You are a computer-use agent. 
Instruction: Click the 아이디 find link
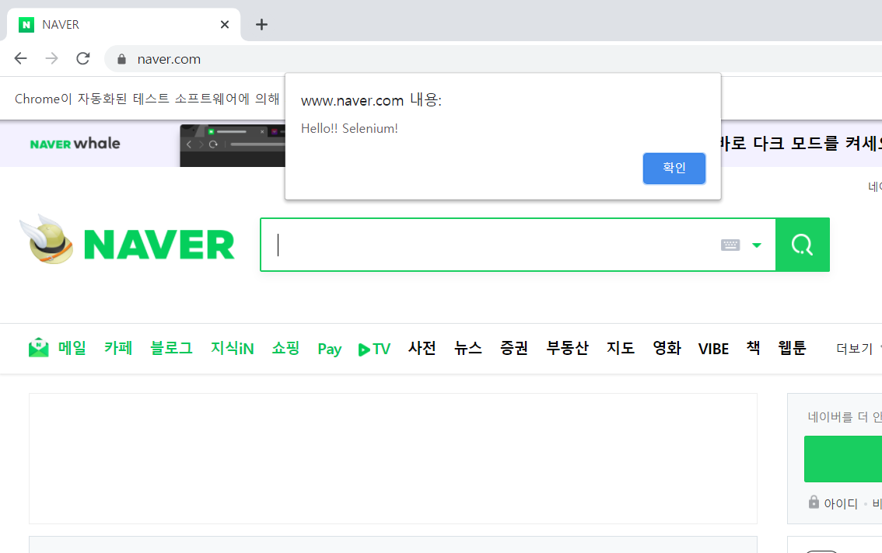840,503
